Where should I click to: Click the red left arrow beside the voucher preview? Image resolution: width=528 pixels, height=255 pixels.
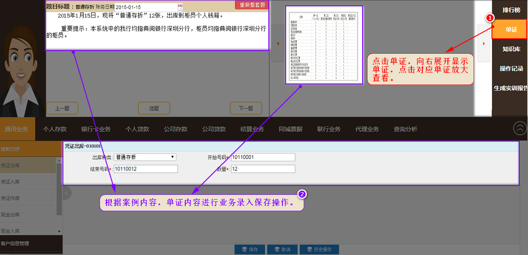pyautogui.click(x=278, y=44)
